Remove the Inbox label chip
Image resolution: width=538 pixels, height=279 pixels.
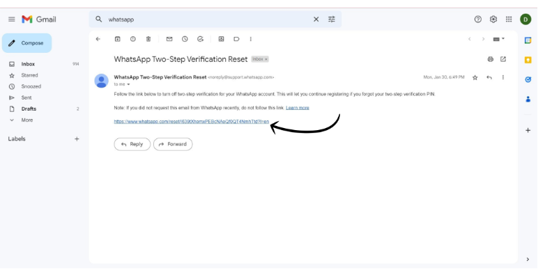266,59
